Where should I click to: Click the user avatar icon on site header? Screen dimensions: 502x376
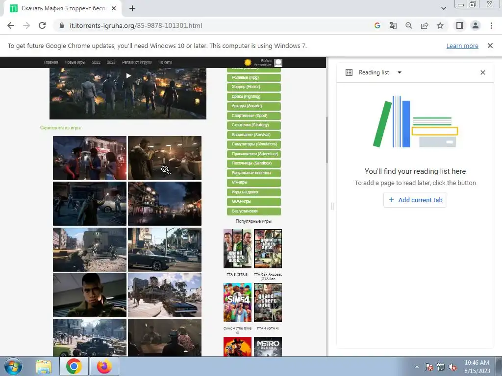[278, 63]
